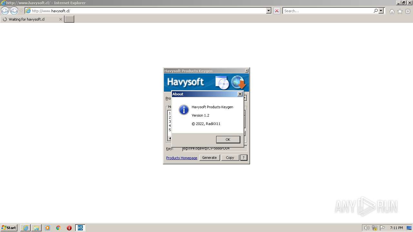Click the '© 2022, RadiXX11' text
The height and width of the screenshot is (232, 413).
tap(206, 124)
